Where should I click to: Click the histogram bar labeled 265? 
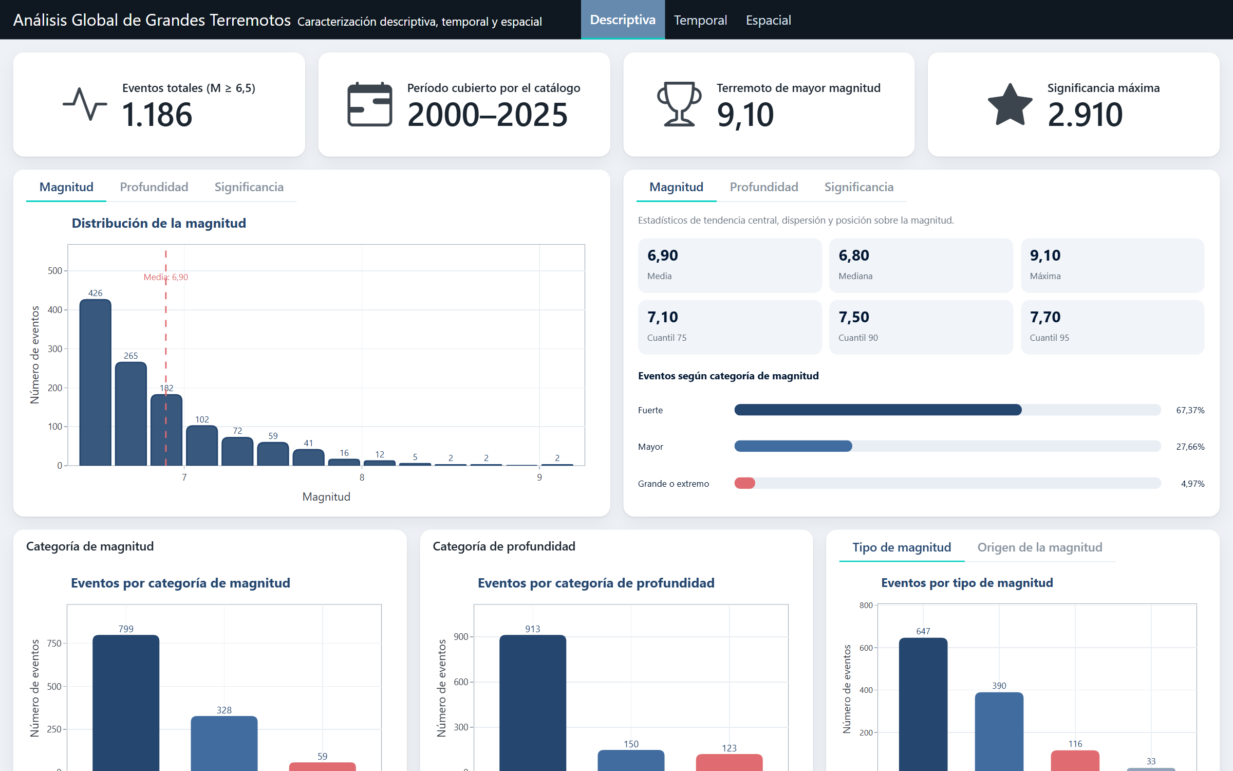(x=131, y=414)
